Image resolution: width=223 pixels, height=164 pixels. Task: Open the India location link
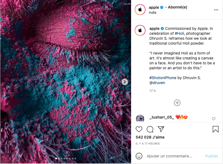(152, 13)
